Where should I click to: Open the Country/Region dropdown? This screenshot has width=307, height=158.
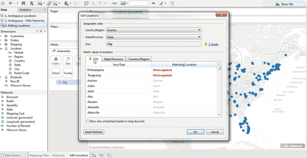[x=153, y=30]
